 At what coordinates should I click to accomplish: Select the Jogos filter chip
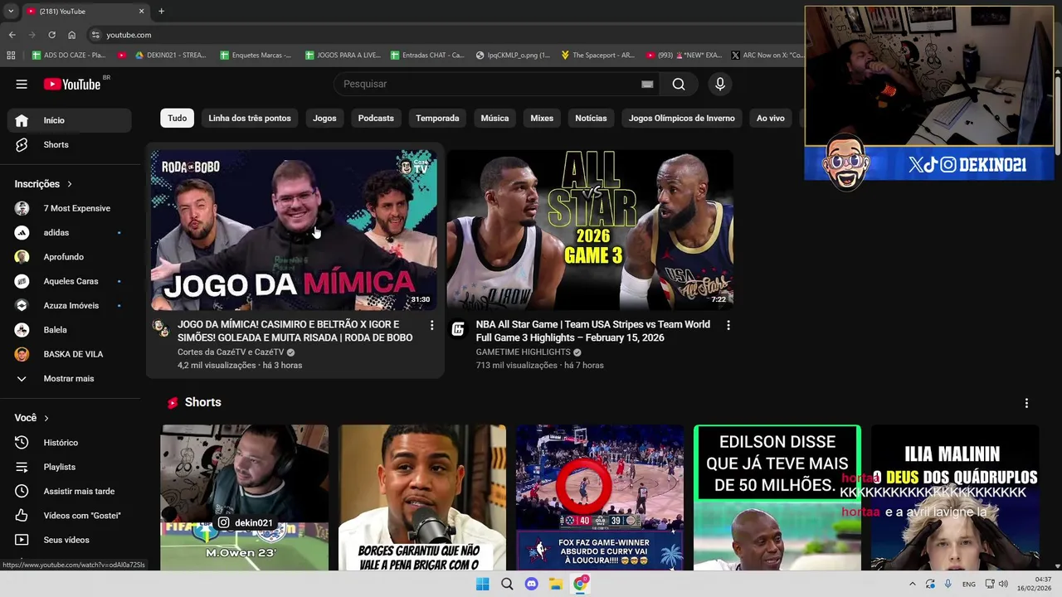pos(324,118)
